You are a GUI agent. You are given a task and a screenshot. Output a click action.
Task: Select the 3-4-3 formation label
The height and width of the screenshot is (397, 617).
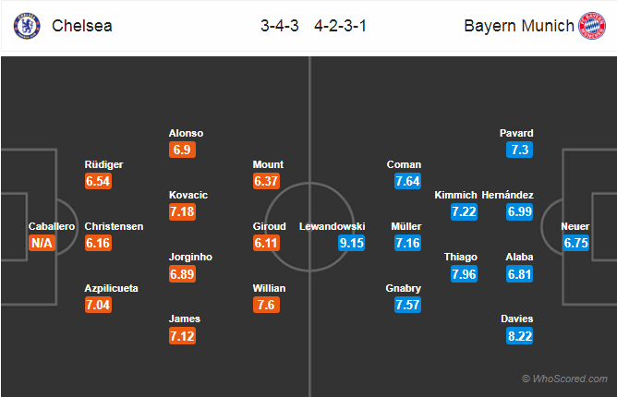coord(277,26)
